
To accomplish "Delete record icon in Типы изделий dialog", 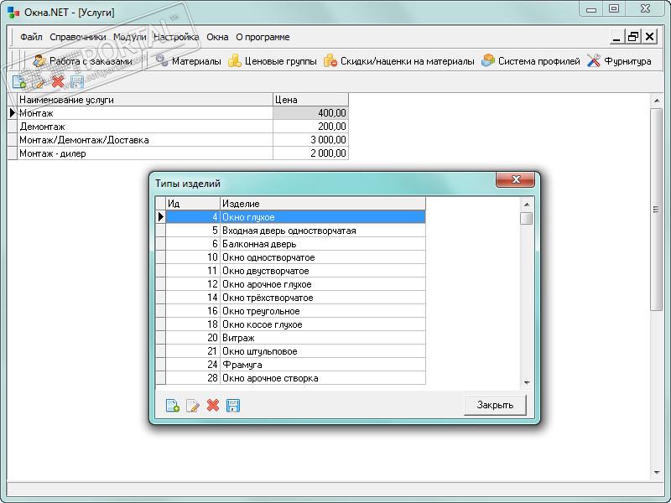I will (x=213, y=405).
